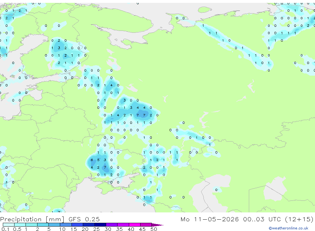The height and width of the screenshot is (231, 315).
Task: Click the '0.1' legend scale label
Action: coord(5,229)
